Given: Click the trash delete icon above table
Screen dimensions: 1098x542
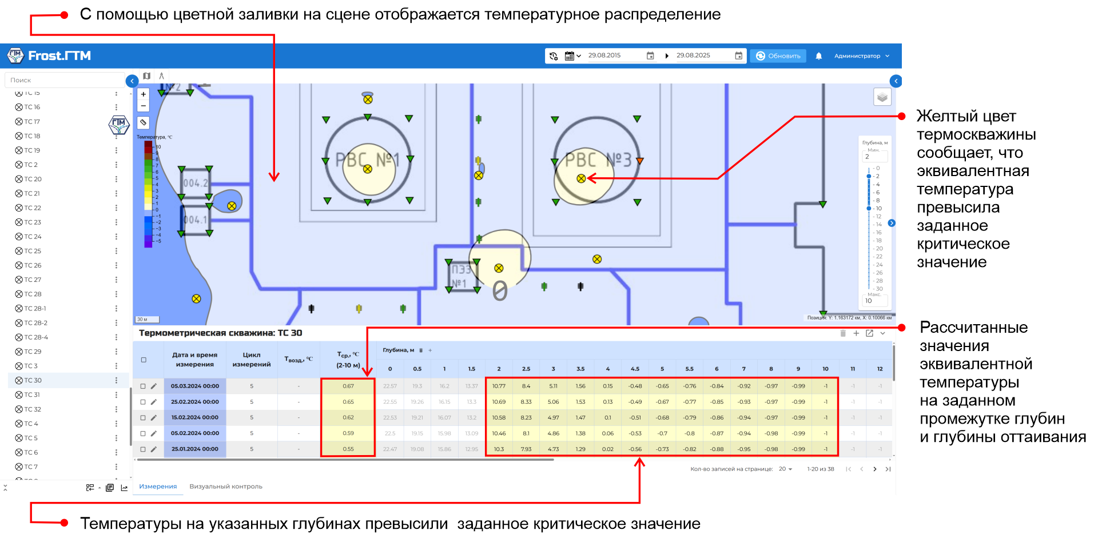Looking at the screenshot, I should click(842, 333).
